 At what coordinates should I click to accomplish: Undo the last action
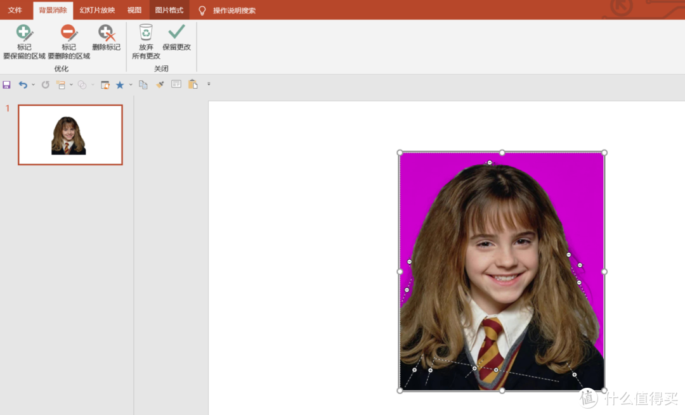pos(23,85)
